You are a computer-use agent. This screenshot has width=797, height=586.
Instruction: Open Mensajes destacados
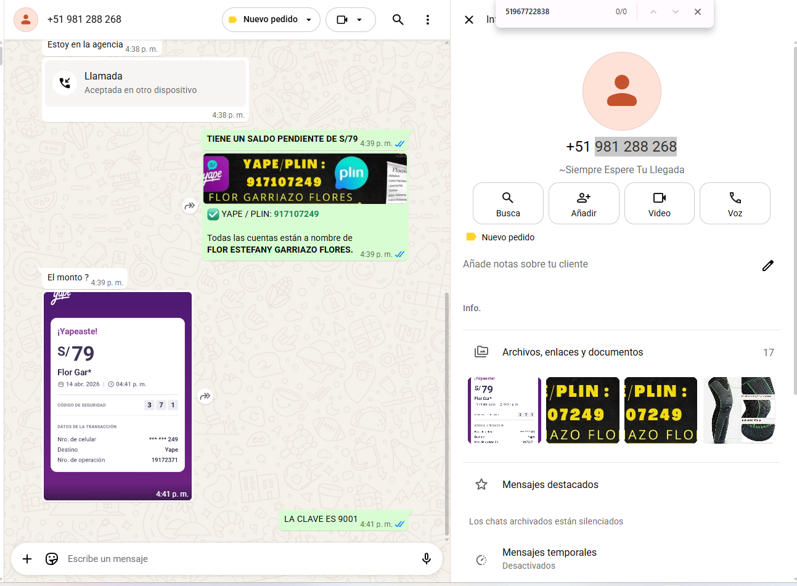(550, 484)
